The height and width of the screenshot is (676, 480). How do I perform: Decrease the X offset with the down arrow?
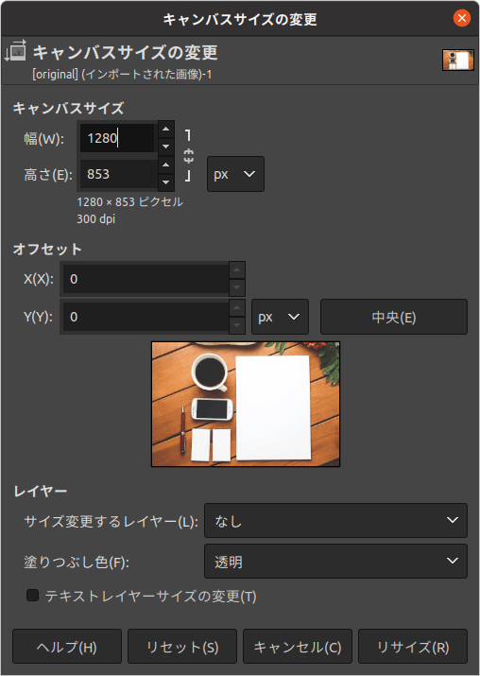pyautogui.click(x=237, y=288)
